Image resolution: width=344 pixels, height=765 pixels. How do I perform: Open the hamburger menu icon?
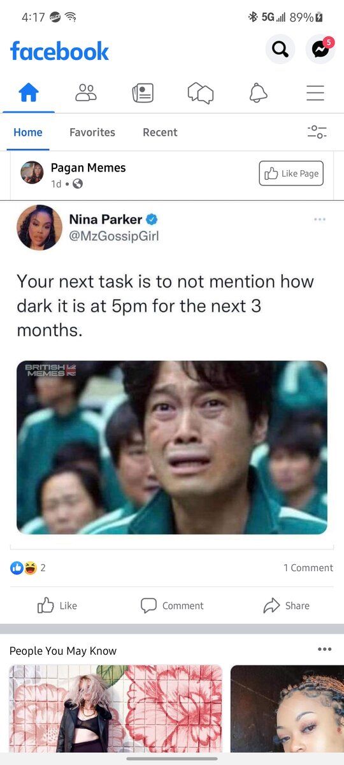point(315,94)
